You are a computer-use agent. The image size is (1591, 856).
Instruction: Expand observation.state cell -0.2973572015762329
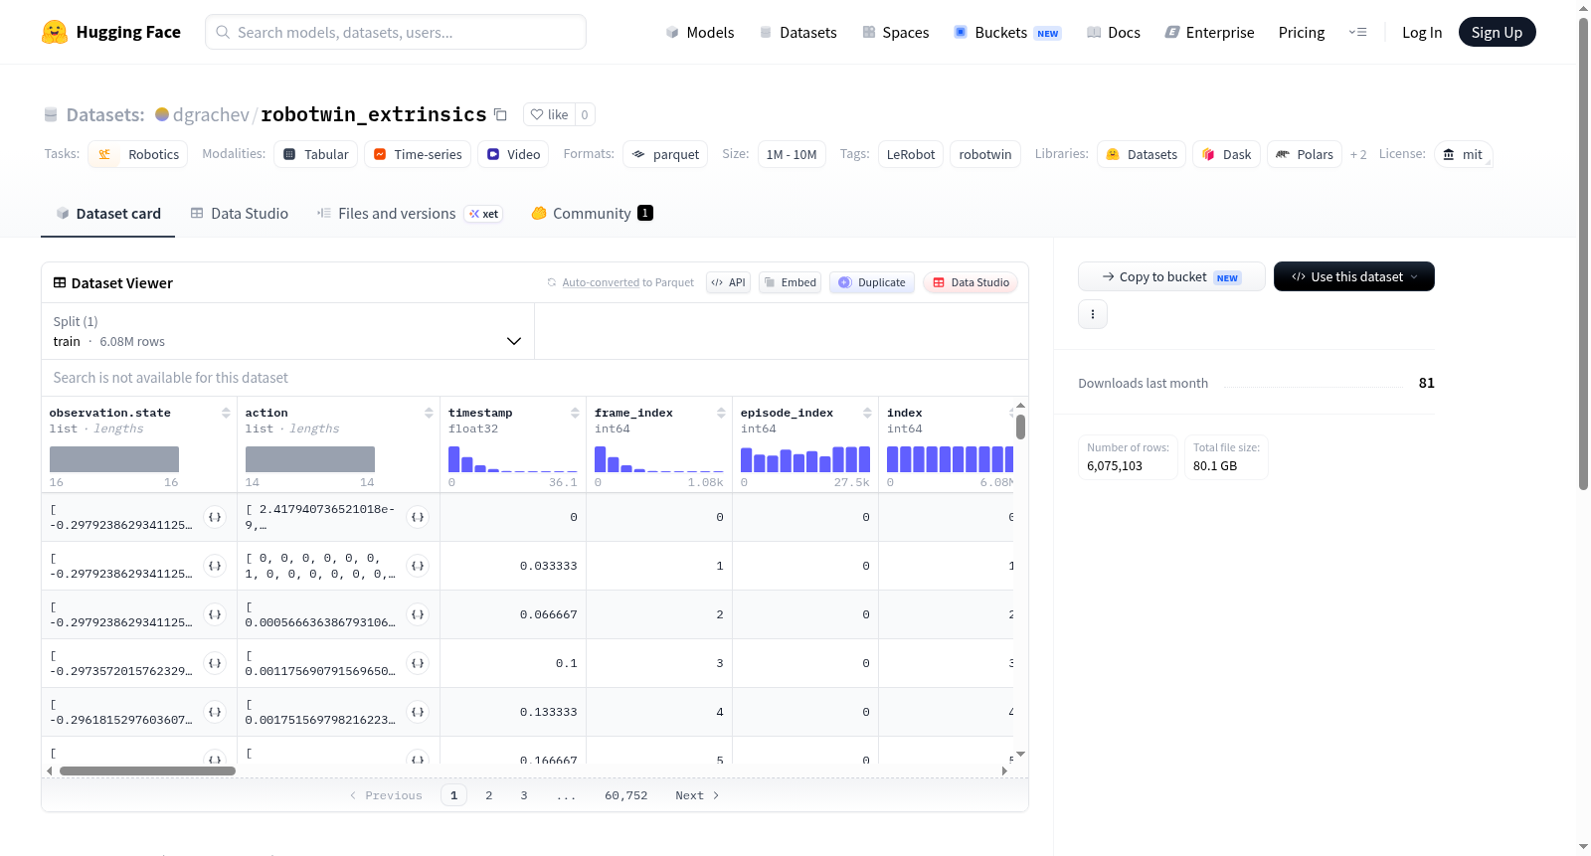coord(215,663)
